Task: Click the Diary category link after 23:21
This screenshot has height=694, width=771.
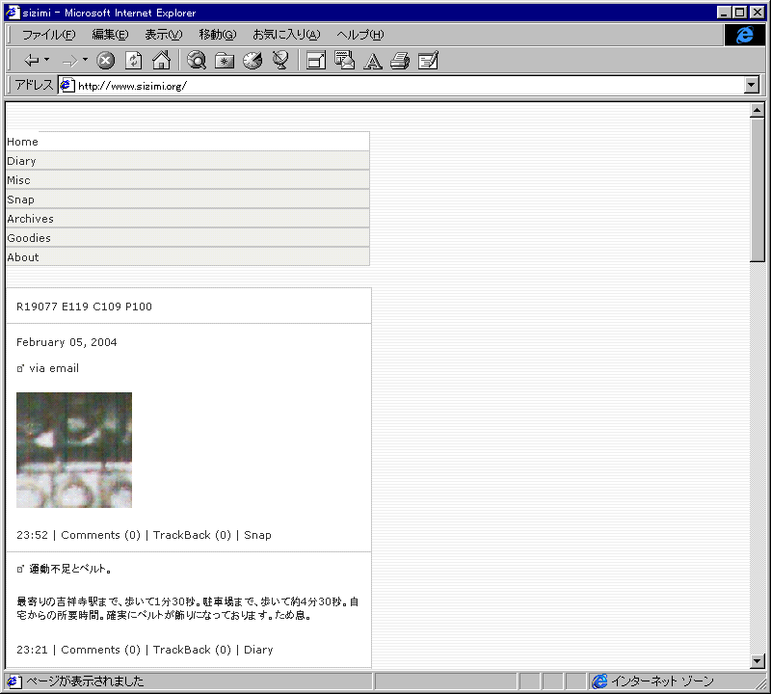Action: (x=258, y=650)
